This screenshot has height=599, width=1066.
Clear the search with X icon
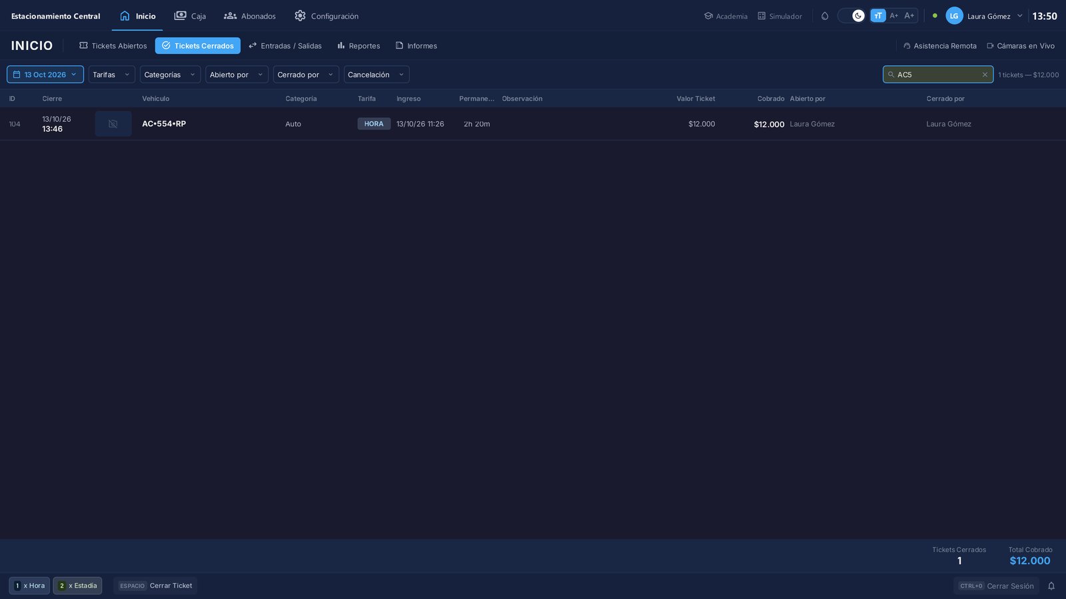(985, 75)
